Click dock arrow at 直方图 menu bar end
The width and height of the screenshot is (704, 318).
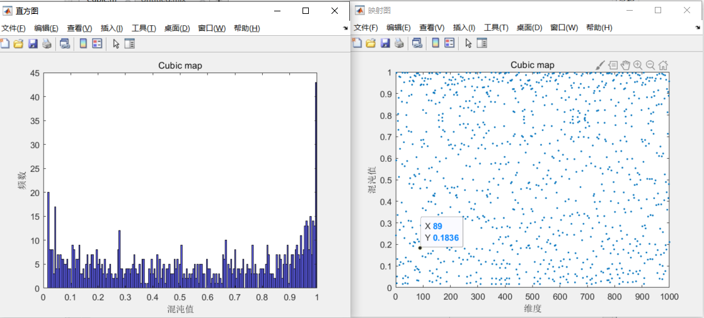(x=345, y=28)
